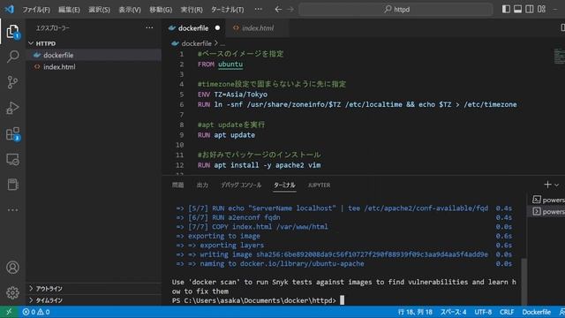Open the terminal launch profile dropdown

pyautogui.click(x=557, y=185)
